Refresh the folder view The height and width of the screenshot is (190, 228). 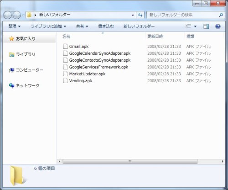point(140,15)
